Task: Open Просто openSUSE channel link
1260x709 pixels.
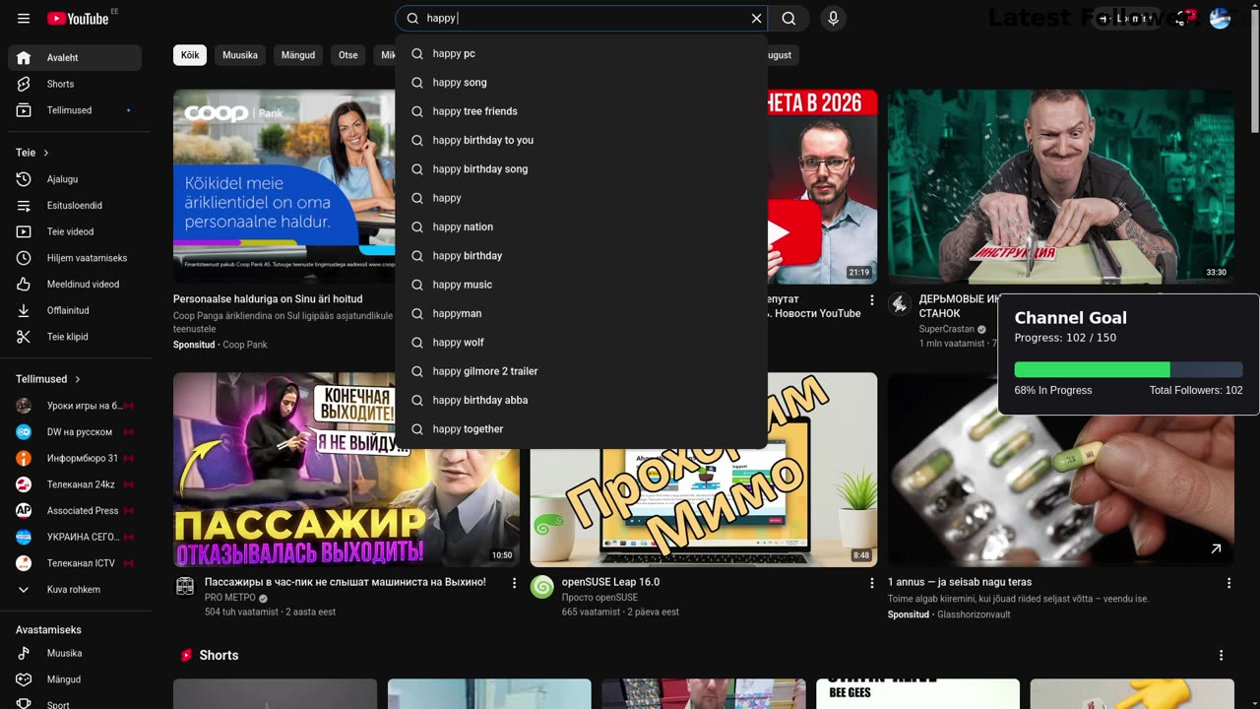Action: [x=599, y=598]
